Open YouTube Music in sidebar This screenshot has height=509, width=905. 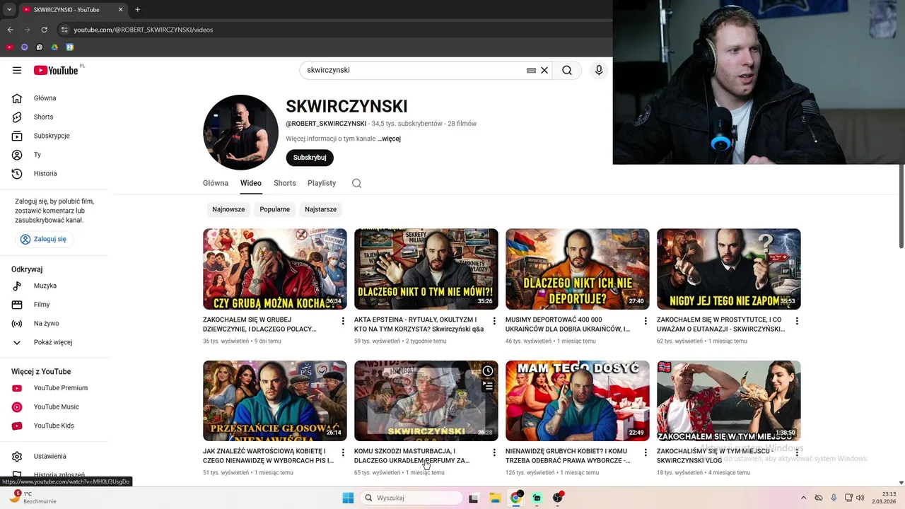(57, 406)
